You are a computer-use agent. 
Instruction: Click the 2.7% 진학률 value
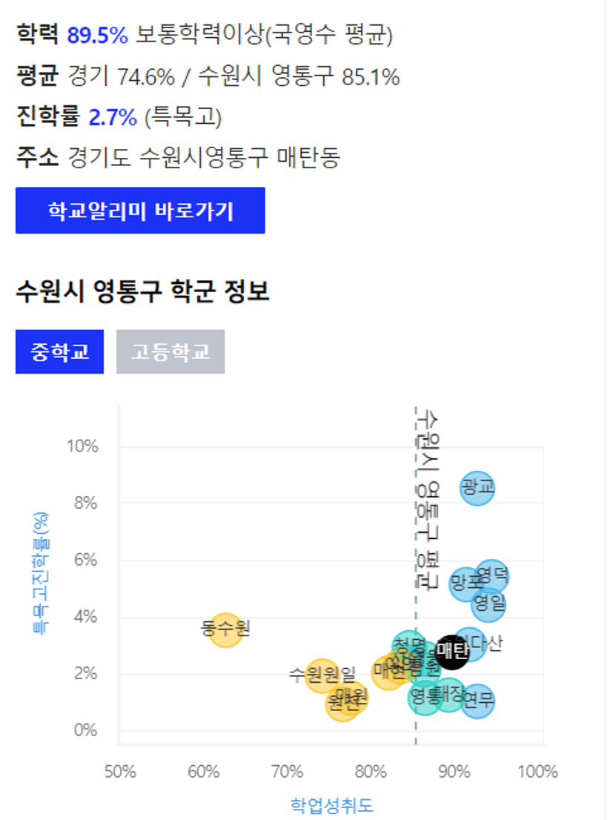pos(113,117)
